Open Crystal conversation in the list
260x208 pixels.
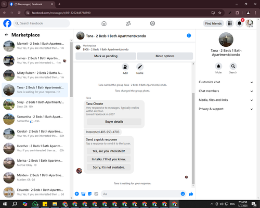(35, 134)
